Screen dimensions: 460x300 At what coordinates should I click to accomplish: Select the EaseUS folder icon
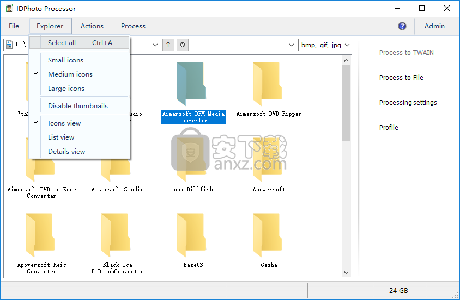pyautogui.click(x=191, y=235)
